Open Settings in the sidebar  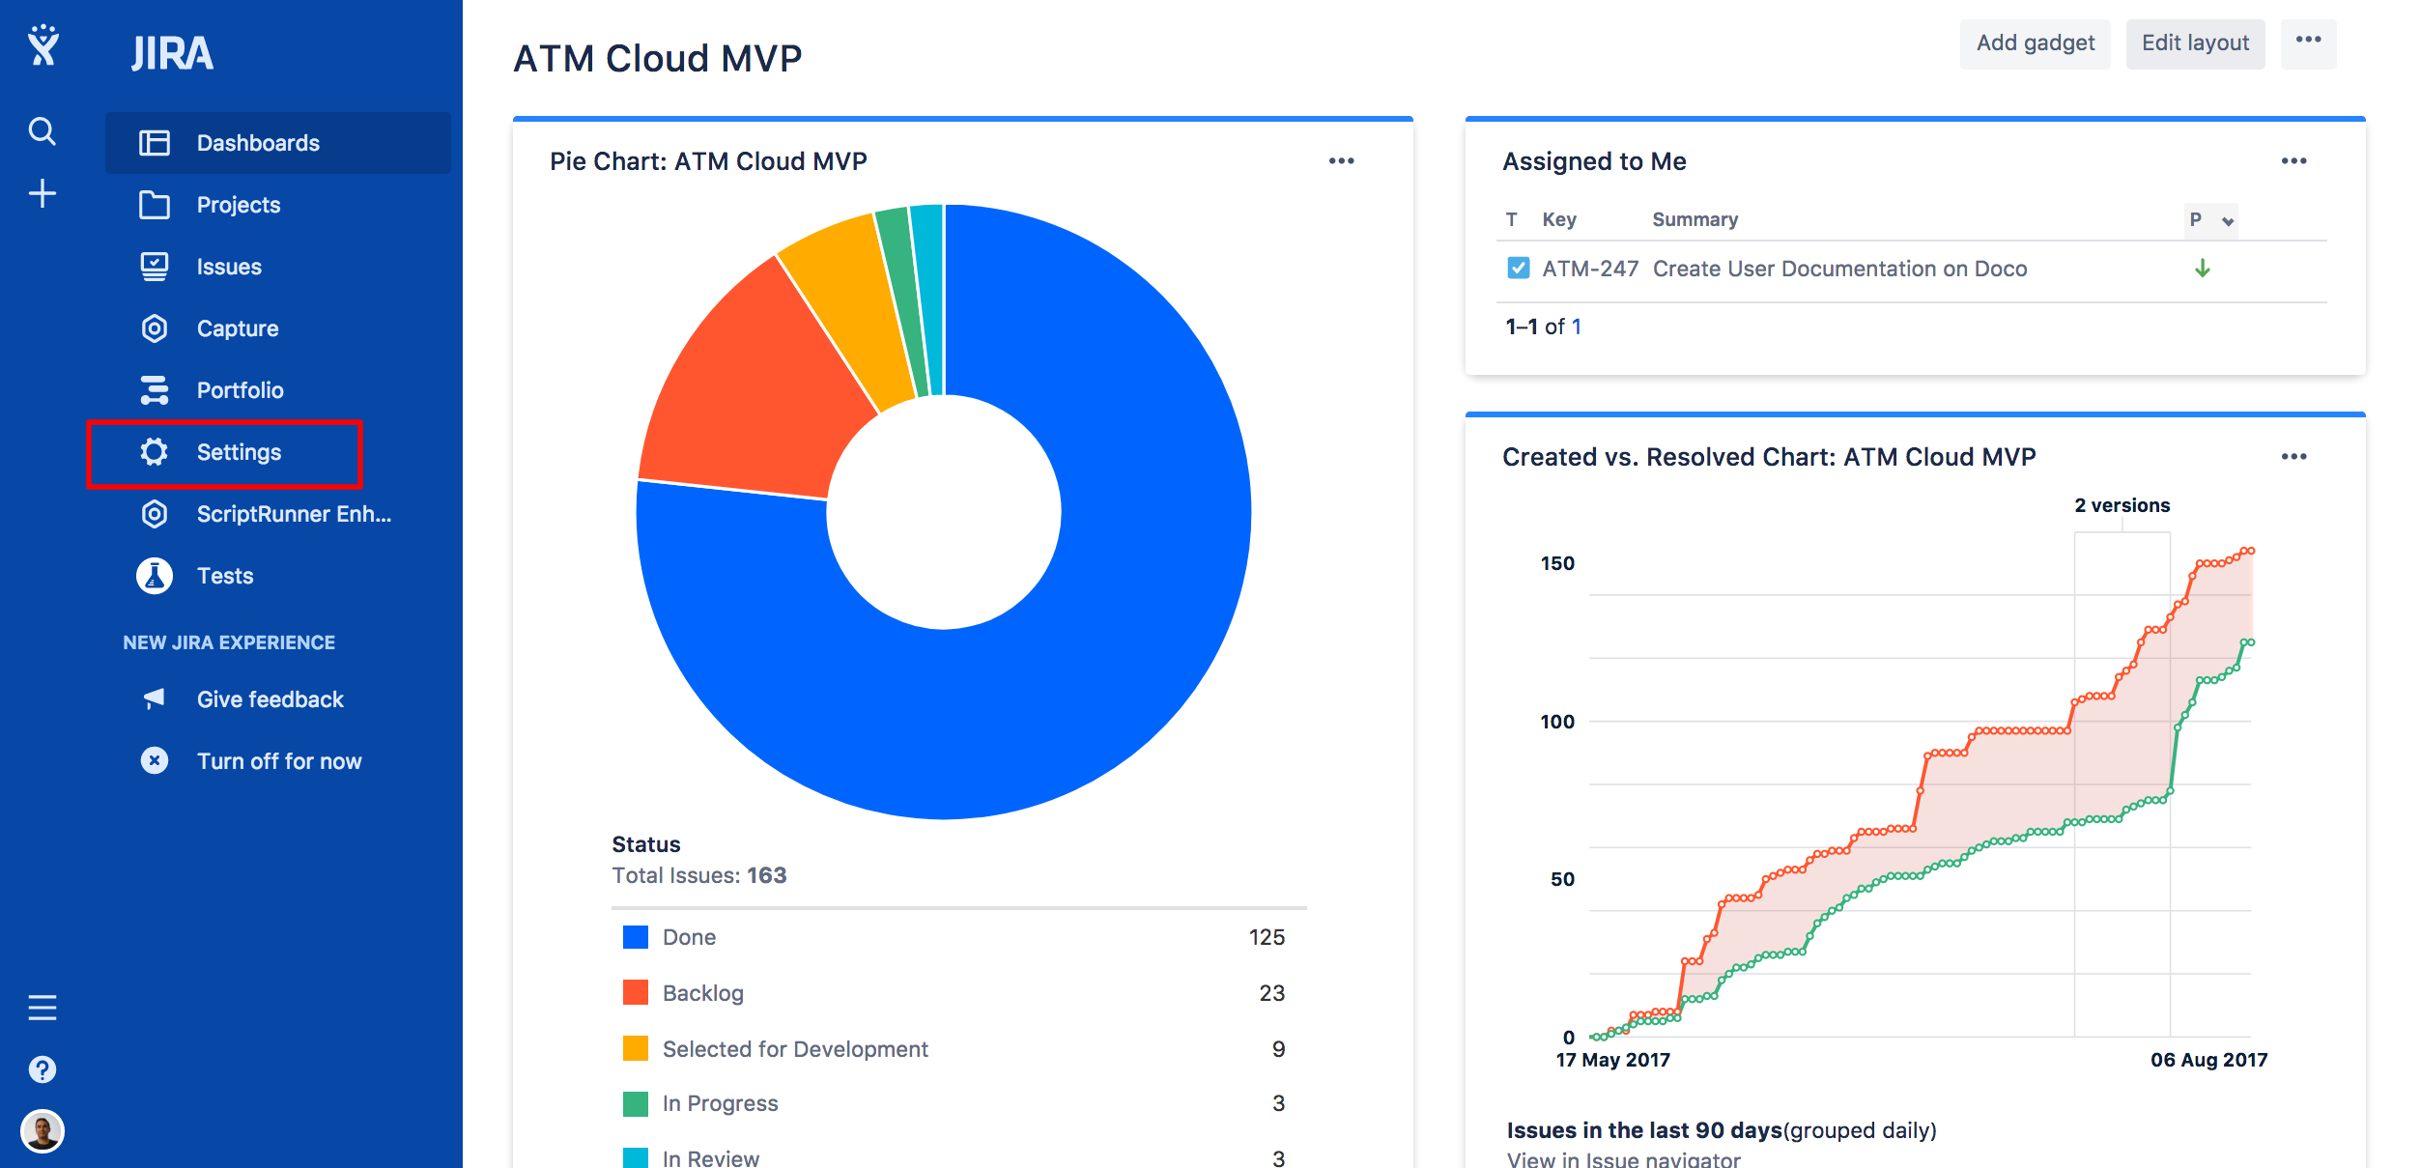coord(278,452)
